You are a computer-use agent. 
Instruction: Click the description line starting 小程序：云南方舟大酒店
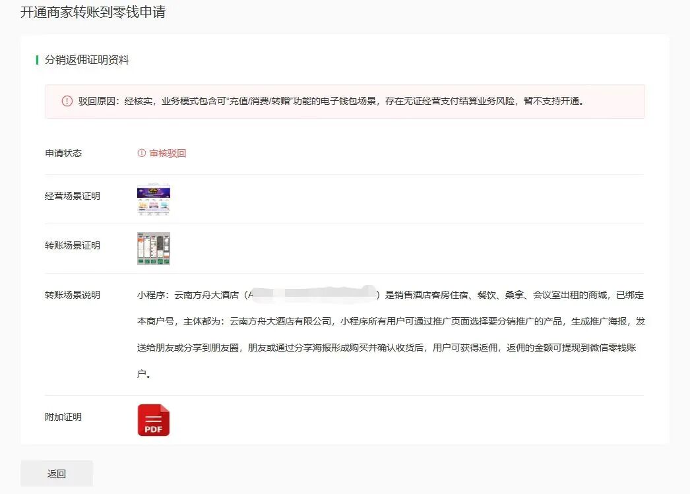391,295
